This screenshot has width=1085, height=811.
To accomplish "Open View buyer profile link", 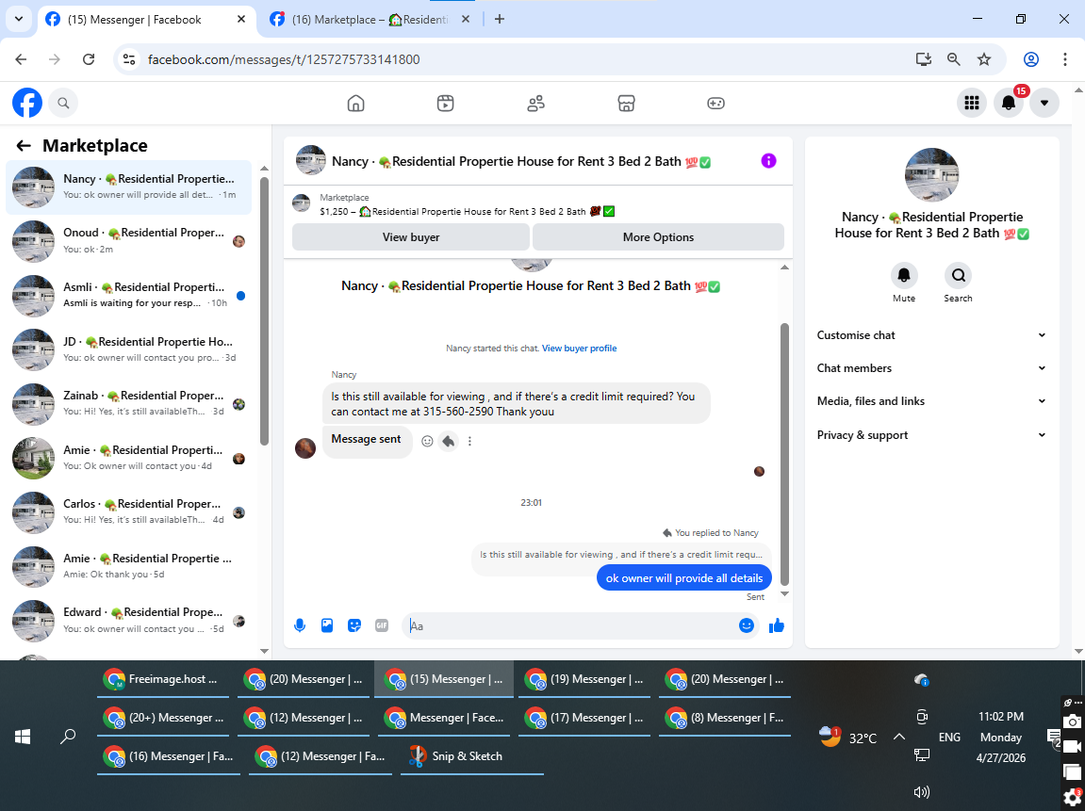I will (579, 349).
